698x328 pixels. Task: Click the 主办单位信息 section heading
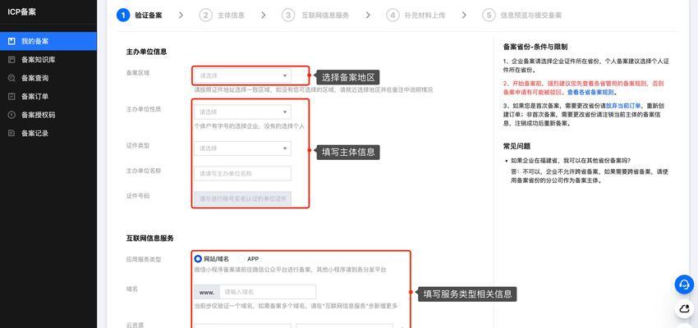(x=146, y=52)
